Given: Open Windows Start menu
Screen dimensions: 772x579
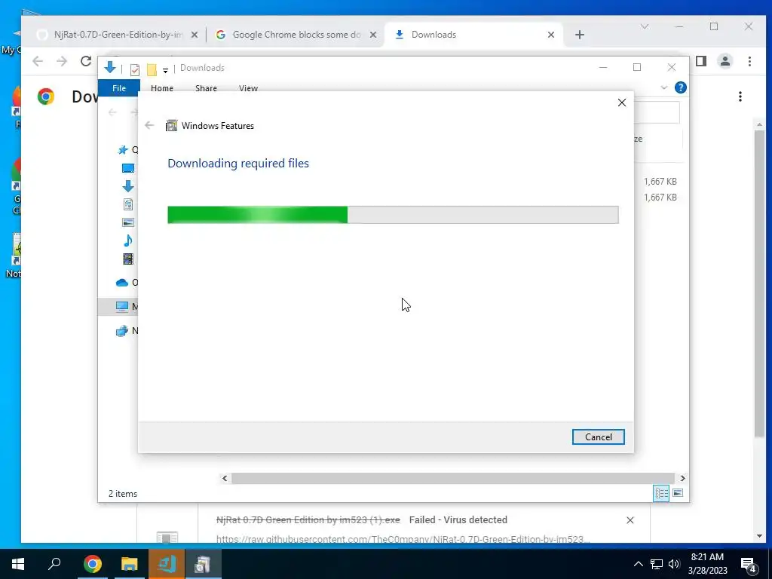Looking at the screenshot, I should click(18, 564).
